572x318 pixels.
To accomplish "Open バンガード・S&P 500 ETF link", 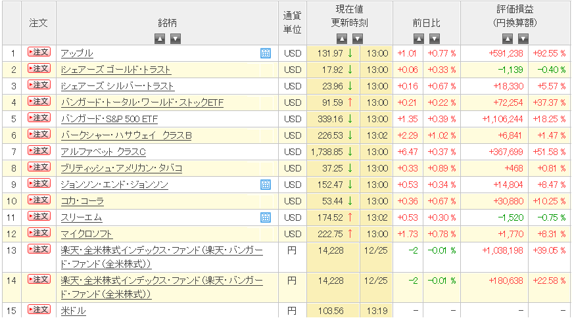I will [109, 119].
